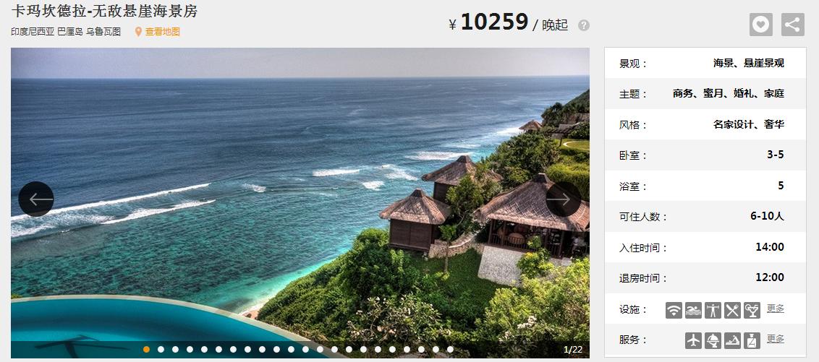819x362 pixels.
Task: Select the massage spa service icon
Action: (x=732, y=340)
